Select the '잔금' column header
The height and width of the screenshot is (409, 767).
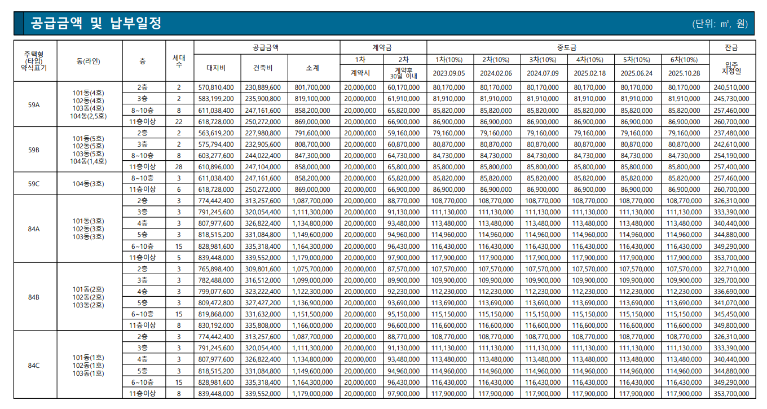click(731, 48)
